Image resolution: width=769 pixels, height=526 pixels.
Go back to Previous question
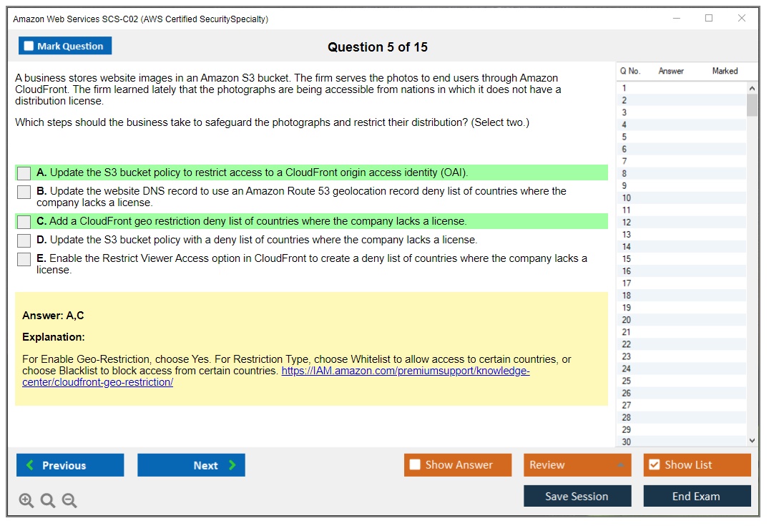point(70,465)
